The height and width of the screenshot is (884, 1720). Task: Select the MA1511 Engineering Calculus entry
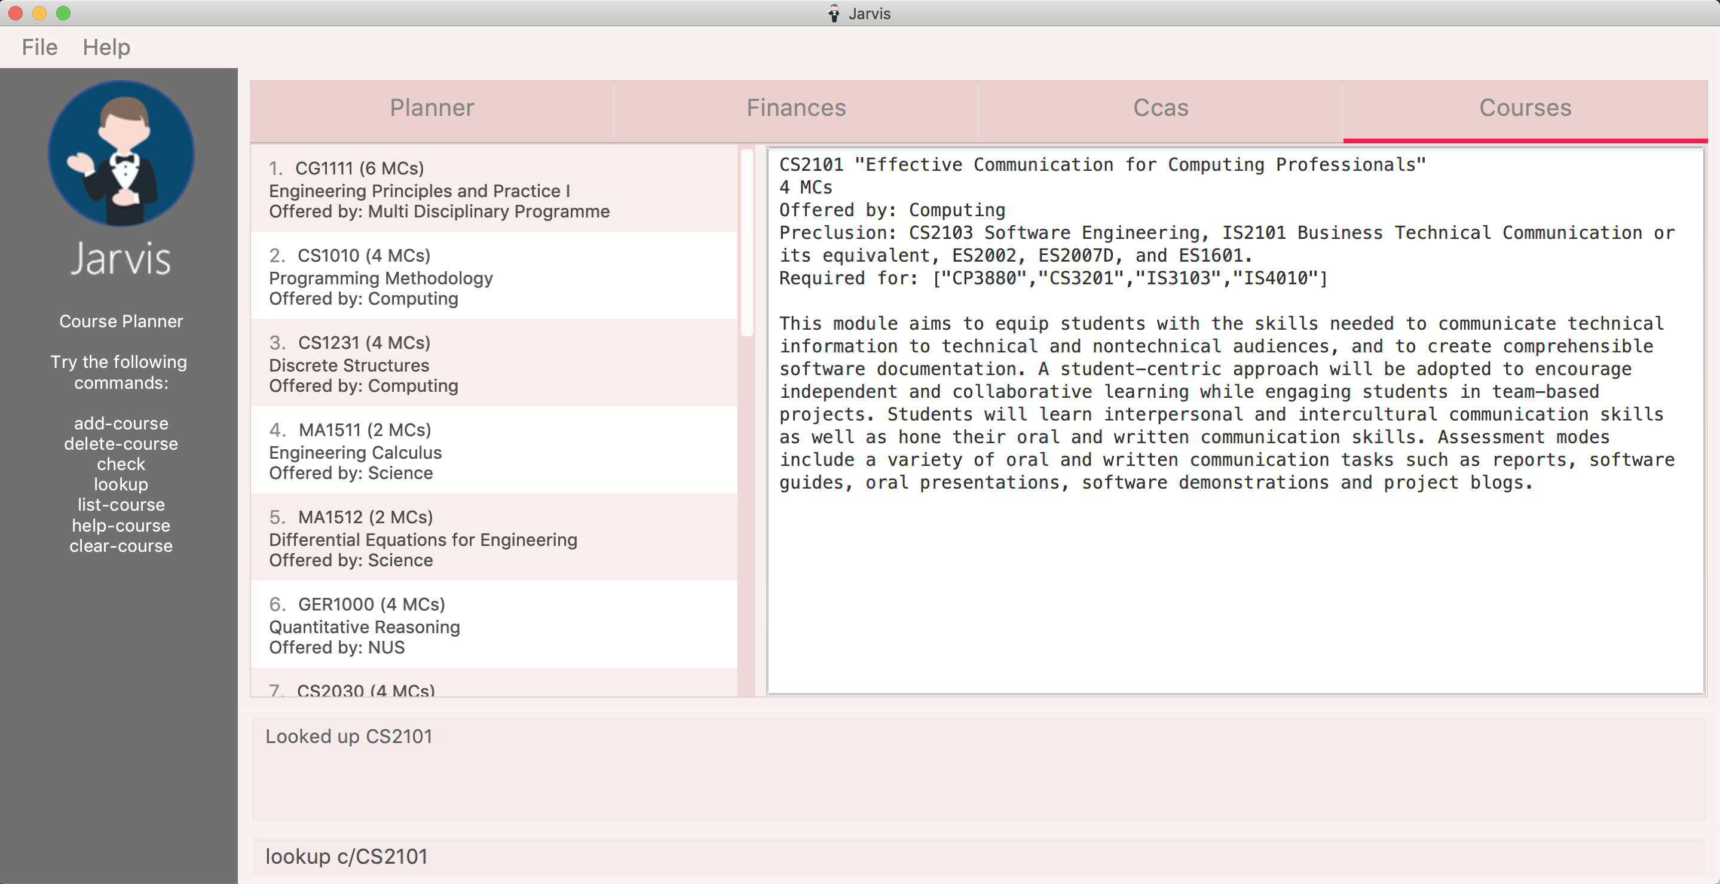click(x=494, y=450)
